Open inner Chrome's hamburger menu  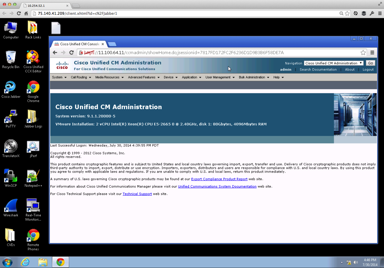pos(372,53)
